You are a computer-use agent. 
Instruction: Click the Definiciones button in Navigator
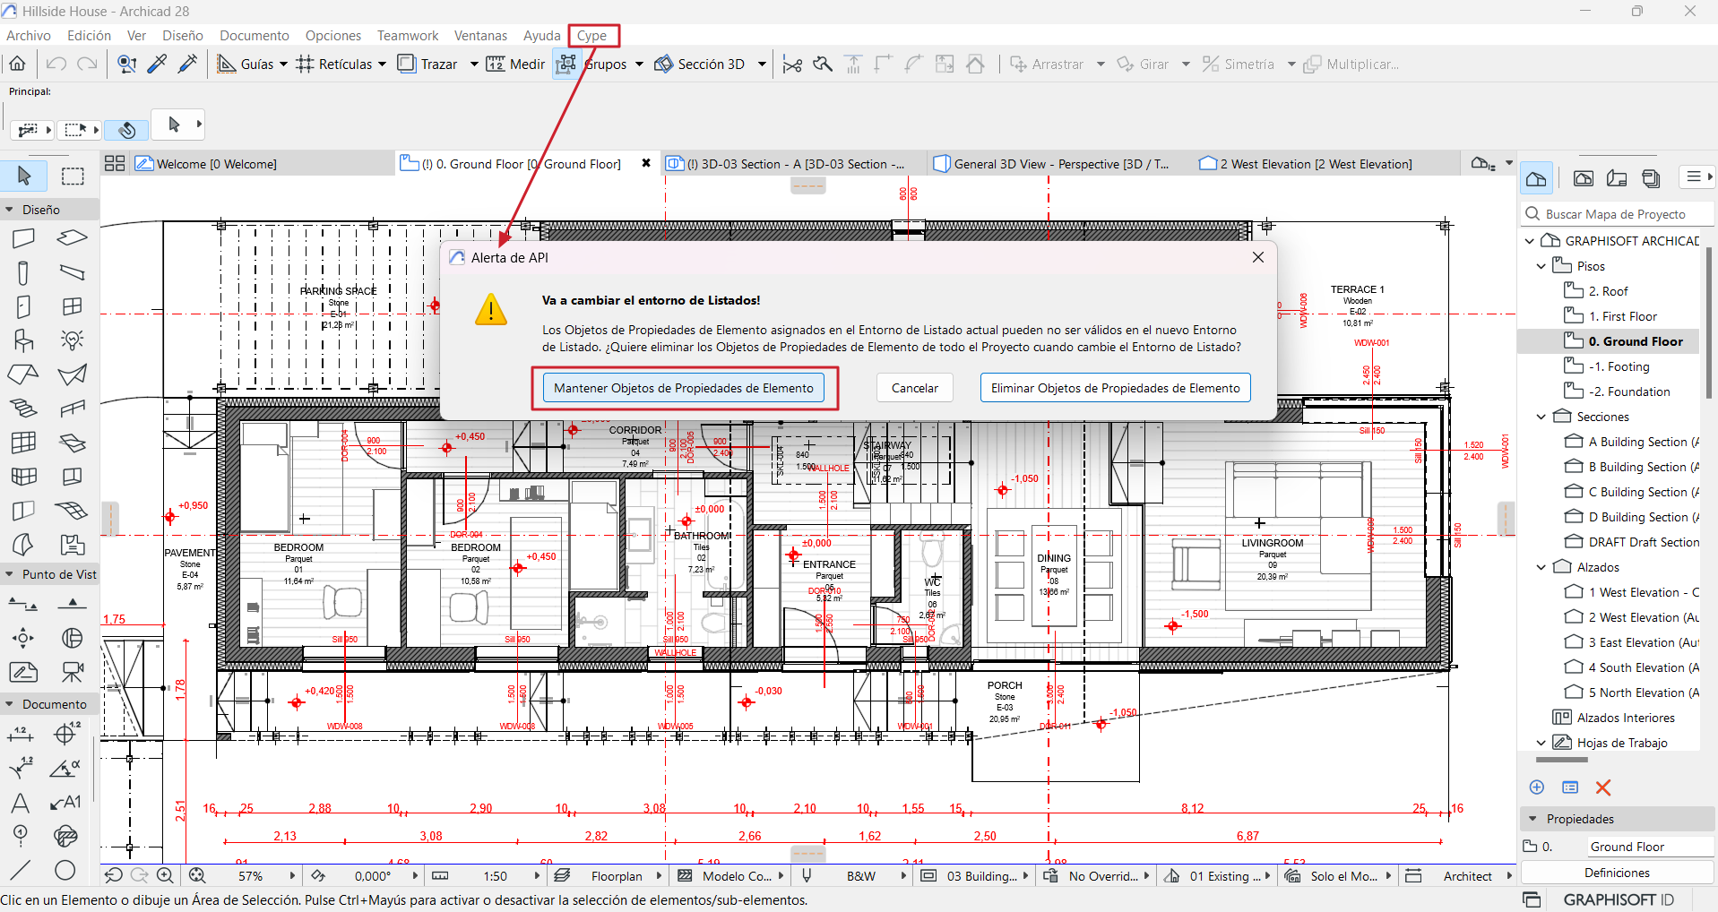(1618, 873)
